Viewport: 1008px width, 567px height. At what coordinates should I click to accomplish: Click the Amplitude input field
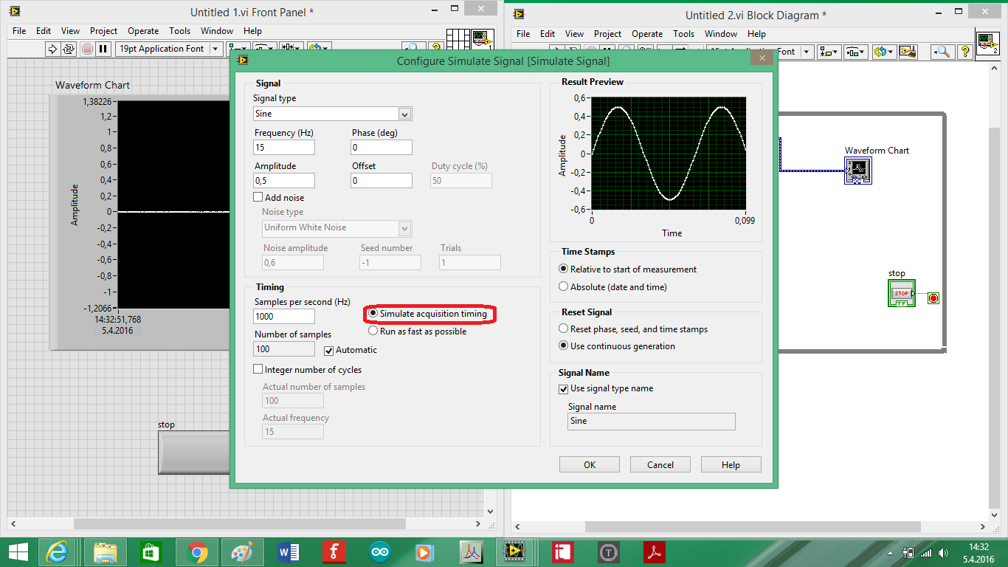coord(284,180)
